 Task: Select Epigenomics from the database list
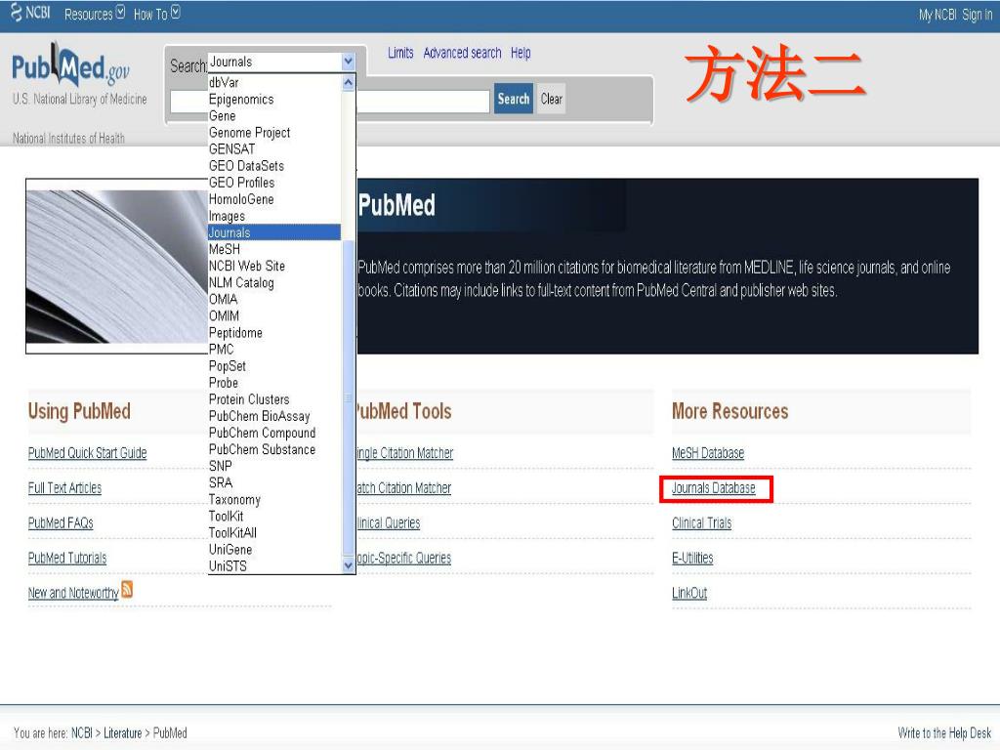point(274,99)
